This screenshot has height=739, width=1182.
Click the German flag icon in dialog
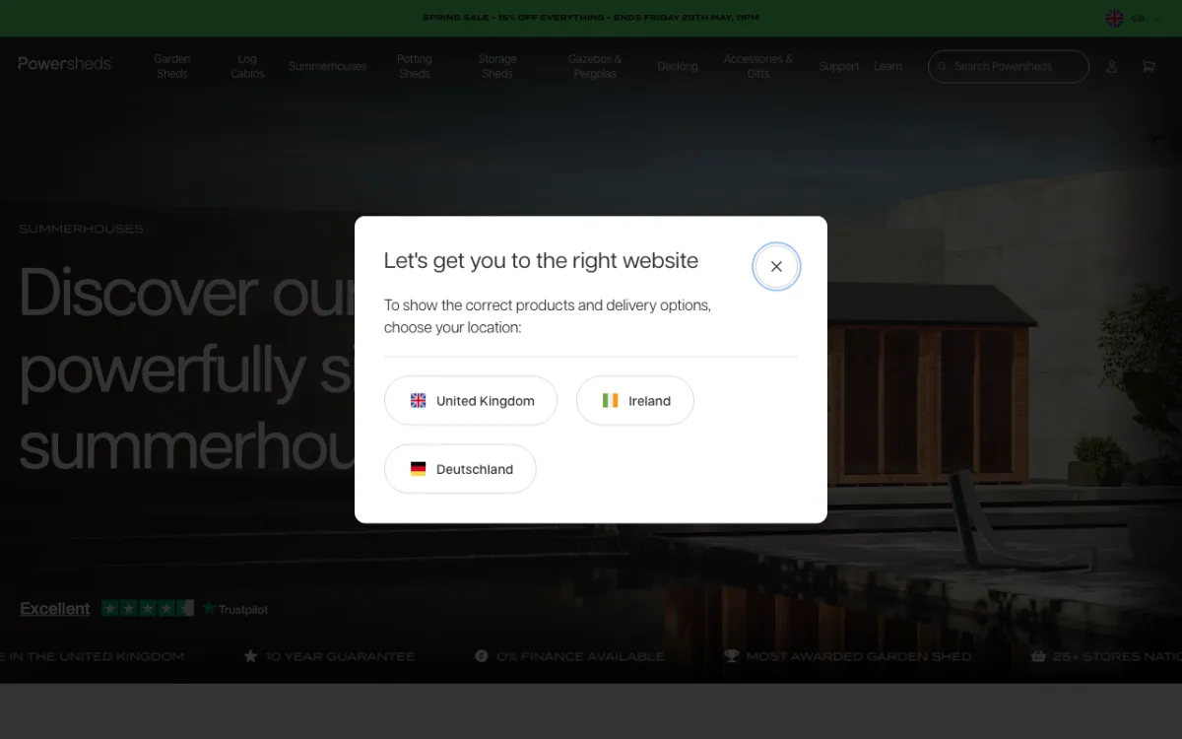[418, 469]
